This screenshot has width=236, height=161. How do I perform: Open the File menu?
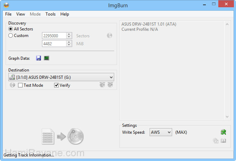click(8, 14)
